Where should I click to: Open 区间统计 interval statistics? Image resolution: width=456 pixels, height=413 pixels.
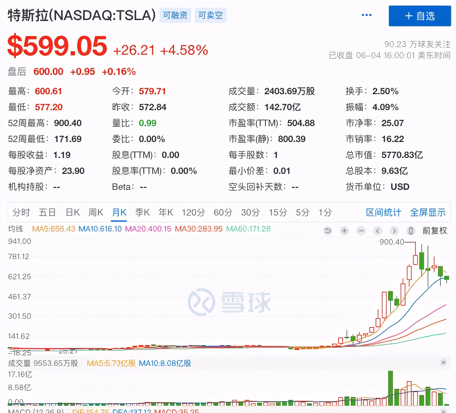384,212
